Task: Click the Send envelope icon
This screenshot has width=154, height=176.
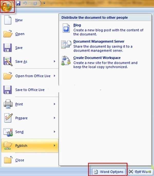Action: [8, 132]
